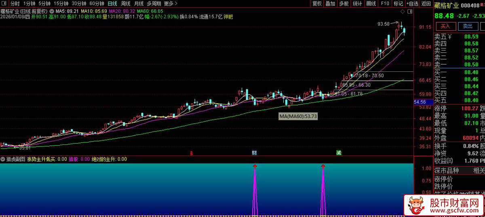Toggle 复权 price adjustment
This screenshot has width=485, height=217.
click(317, 4)
